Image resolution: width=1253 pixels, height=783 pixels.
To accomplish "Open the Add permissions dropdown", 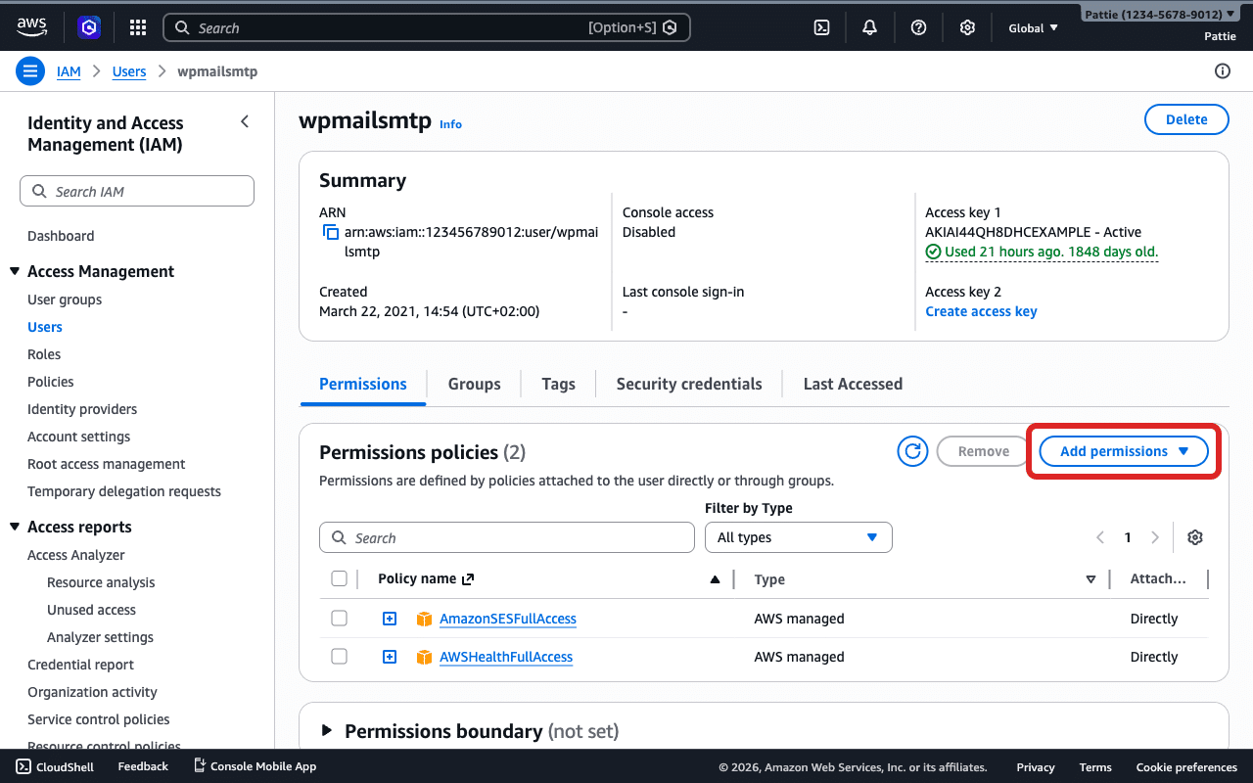I will tap(1124, 451).
